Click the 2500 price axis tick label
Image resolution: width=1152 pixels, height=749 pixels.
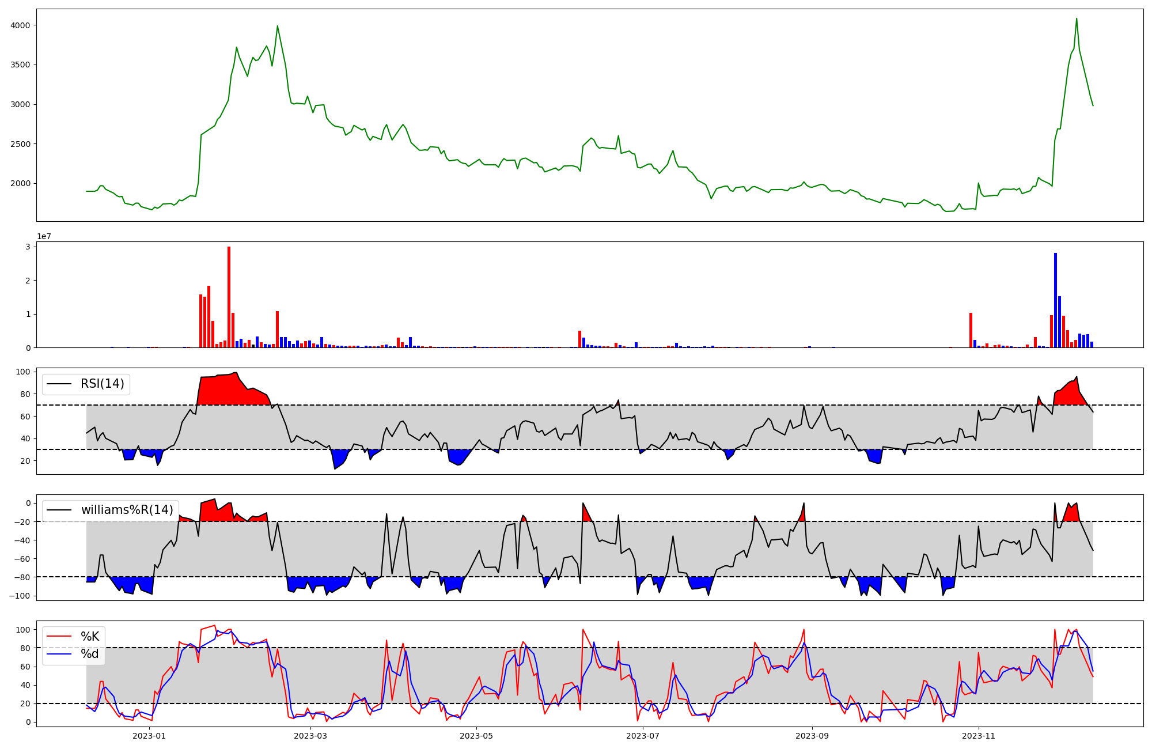tap(21, 144)
